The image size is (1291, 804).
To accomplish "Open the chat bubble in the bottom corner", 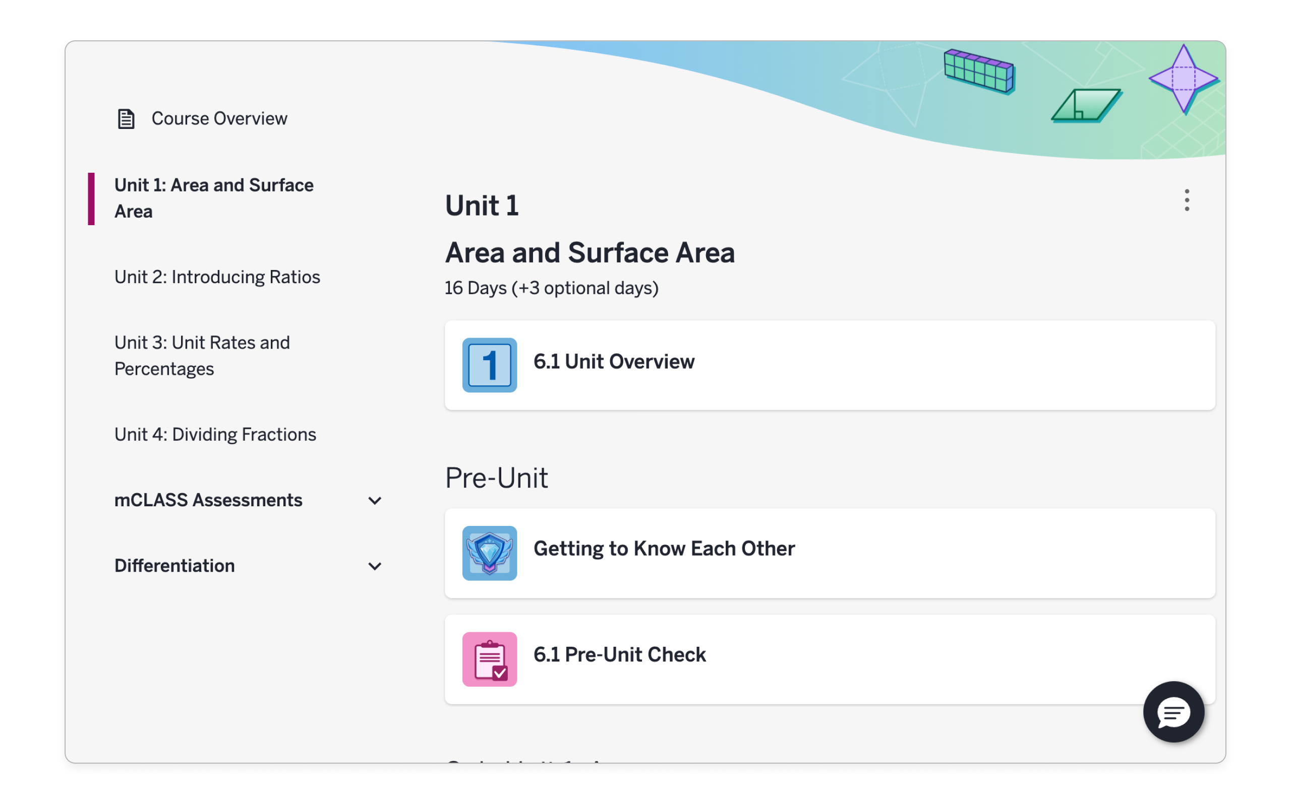I will point(1173,712).
